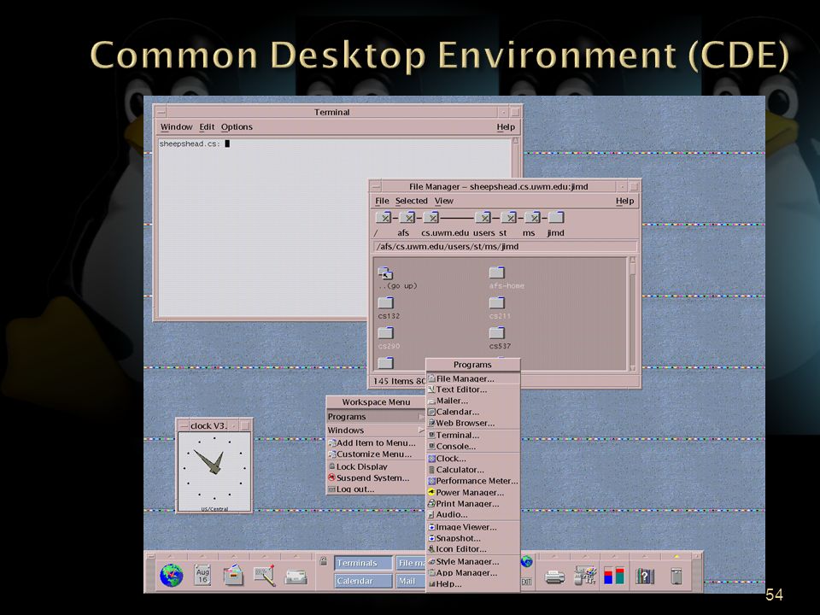Switch to the 'File ma' workspace button
Screen dimensions: 820x615
(411, 563)
